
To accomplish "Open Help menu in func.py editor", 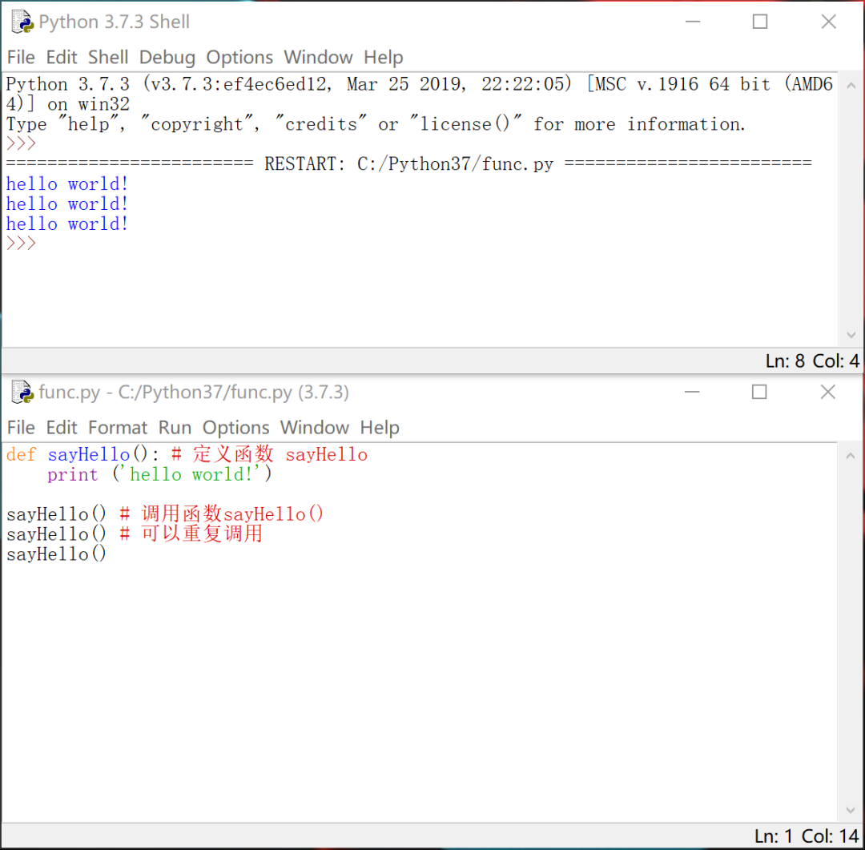I will click(380, 428).
